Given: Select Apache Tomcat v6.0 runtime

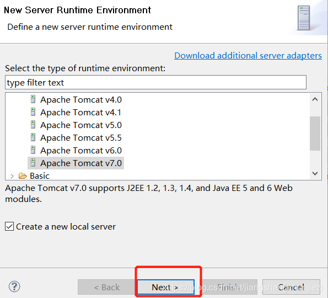Looking at the screenshot, I should pos(81,150).
